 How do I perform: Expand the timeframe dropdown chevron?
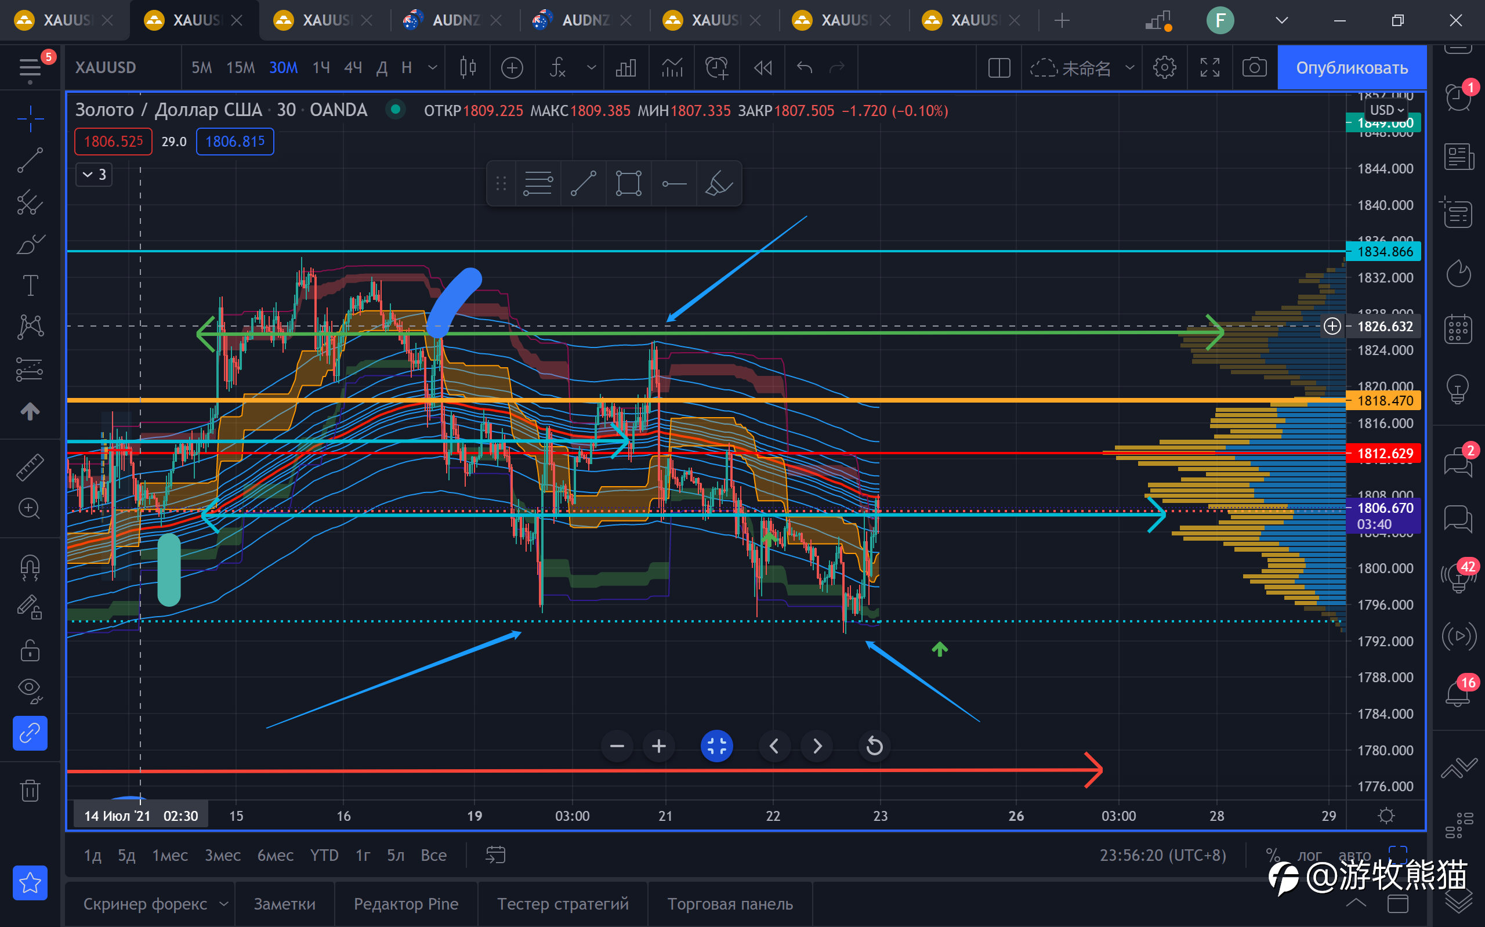pos(432,67)
